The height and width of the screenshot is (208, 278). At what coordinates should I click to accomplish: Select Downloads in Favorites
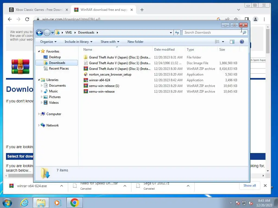click(x=57, y=63)
